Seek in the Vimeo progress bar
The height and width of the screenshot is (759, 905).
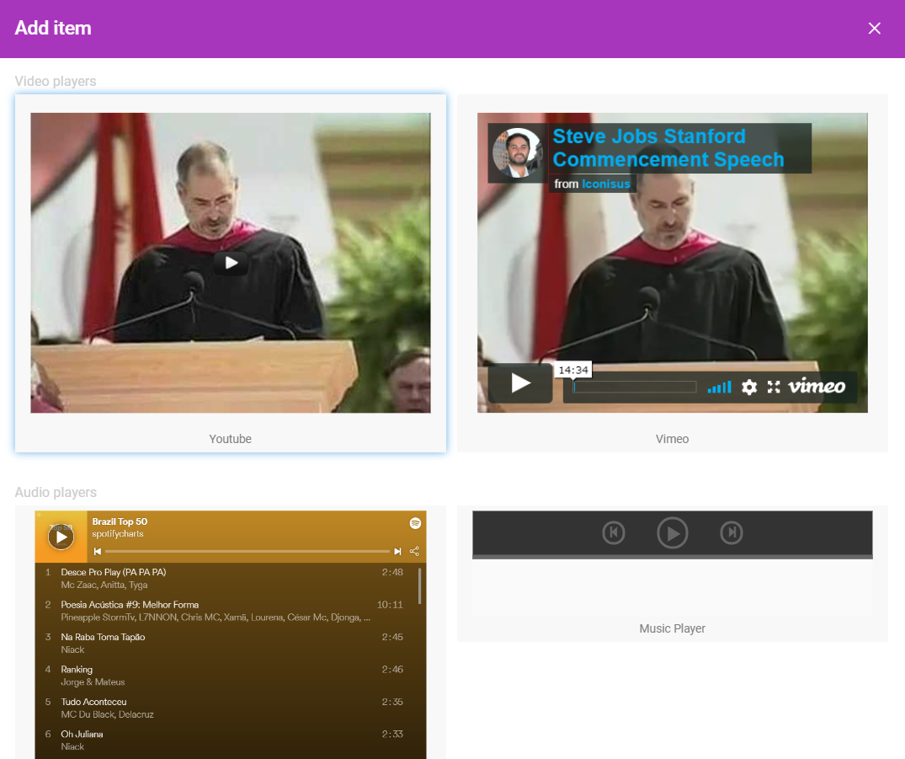click(635, 387)
